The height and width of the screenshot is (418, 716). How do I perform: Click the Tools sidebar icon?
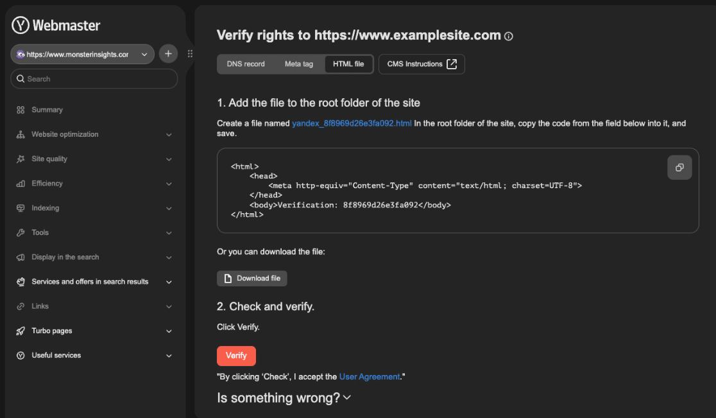tap(20, 232)
